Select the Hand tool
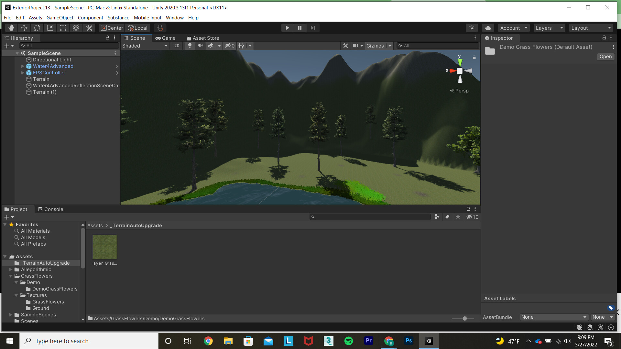Viewport: 621px width, 349px height. (11, 28)
